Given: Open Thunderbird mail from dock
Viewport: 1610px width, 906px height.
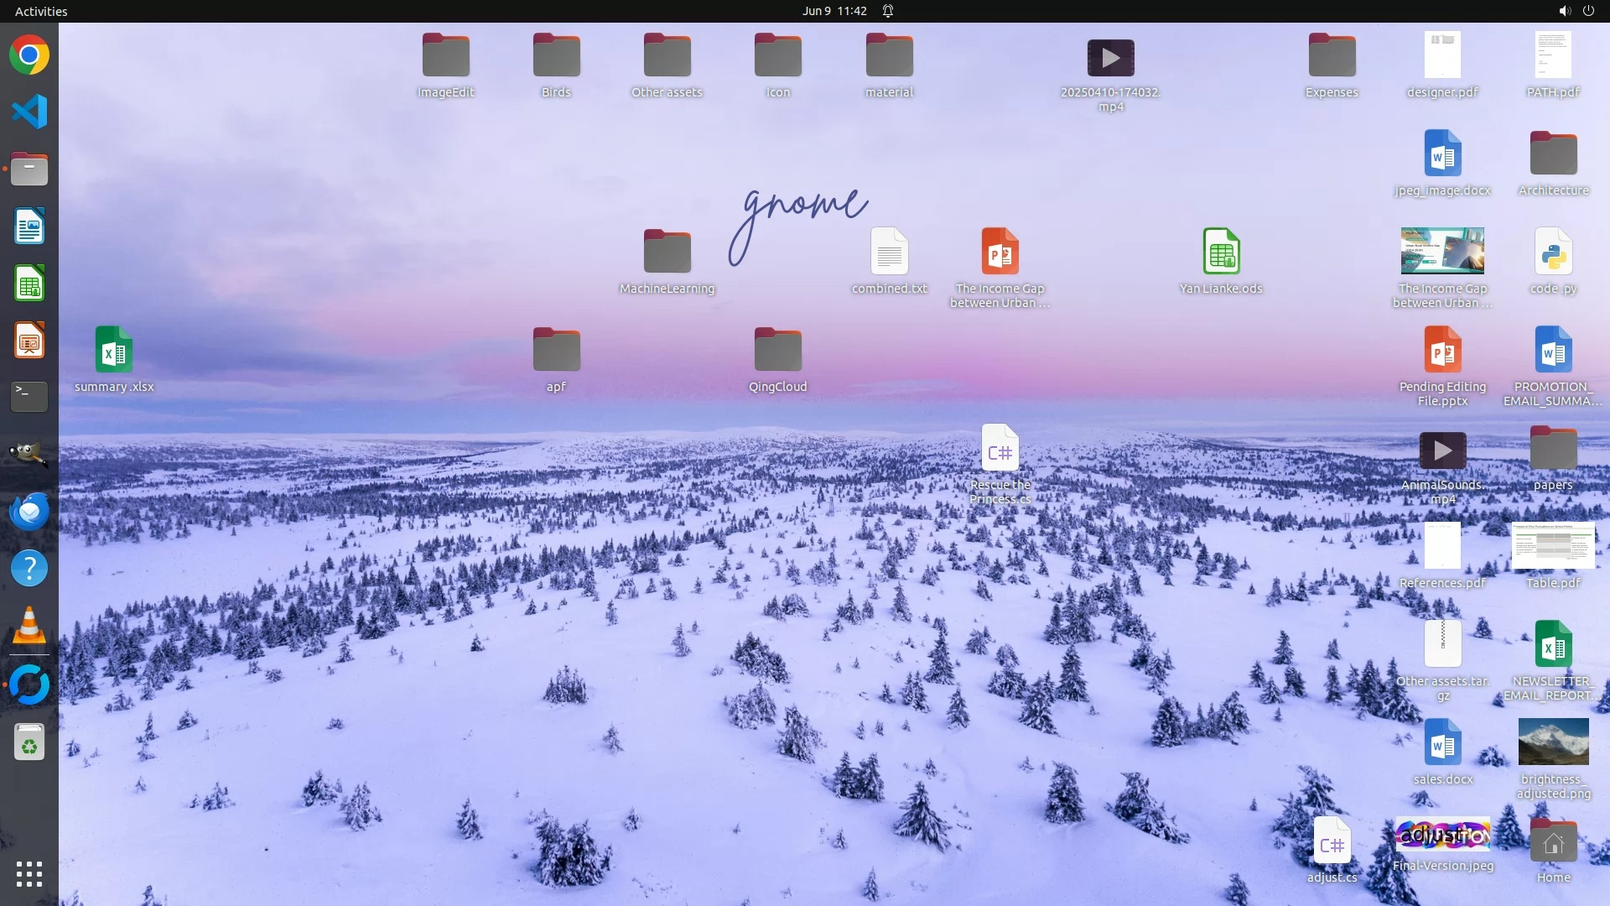Looking at the screenshot, I should [29, 511].
